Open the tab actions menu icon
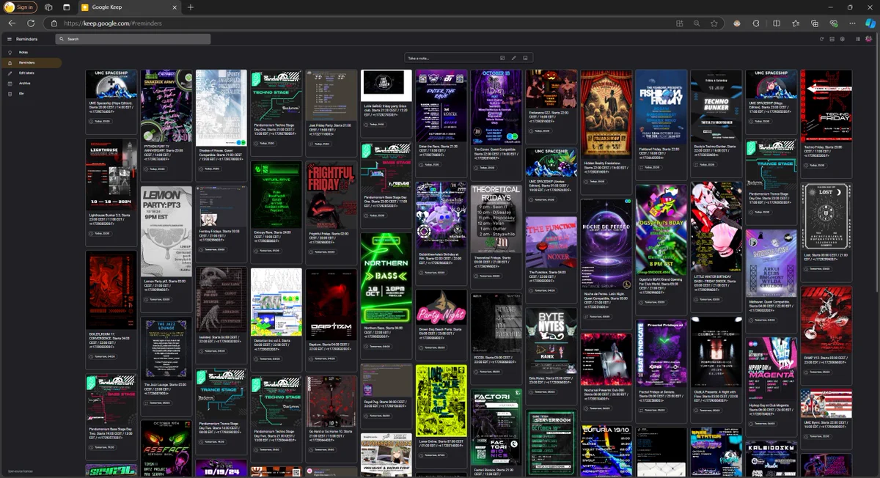880x478 pixels. pos(66,7)
